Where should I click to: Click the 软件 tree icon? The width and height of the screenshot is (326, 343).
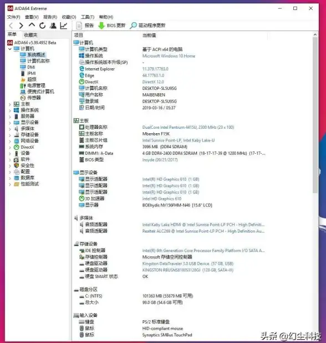(17, 159)
